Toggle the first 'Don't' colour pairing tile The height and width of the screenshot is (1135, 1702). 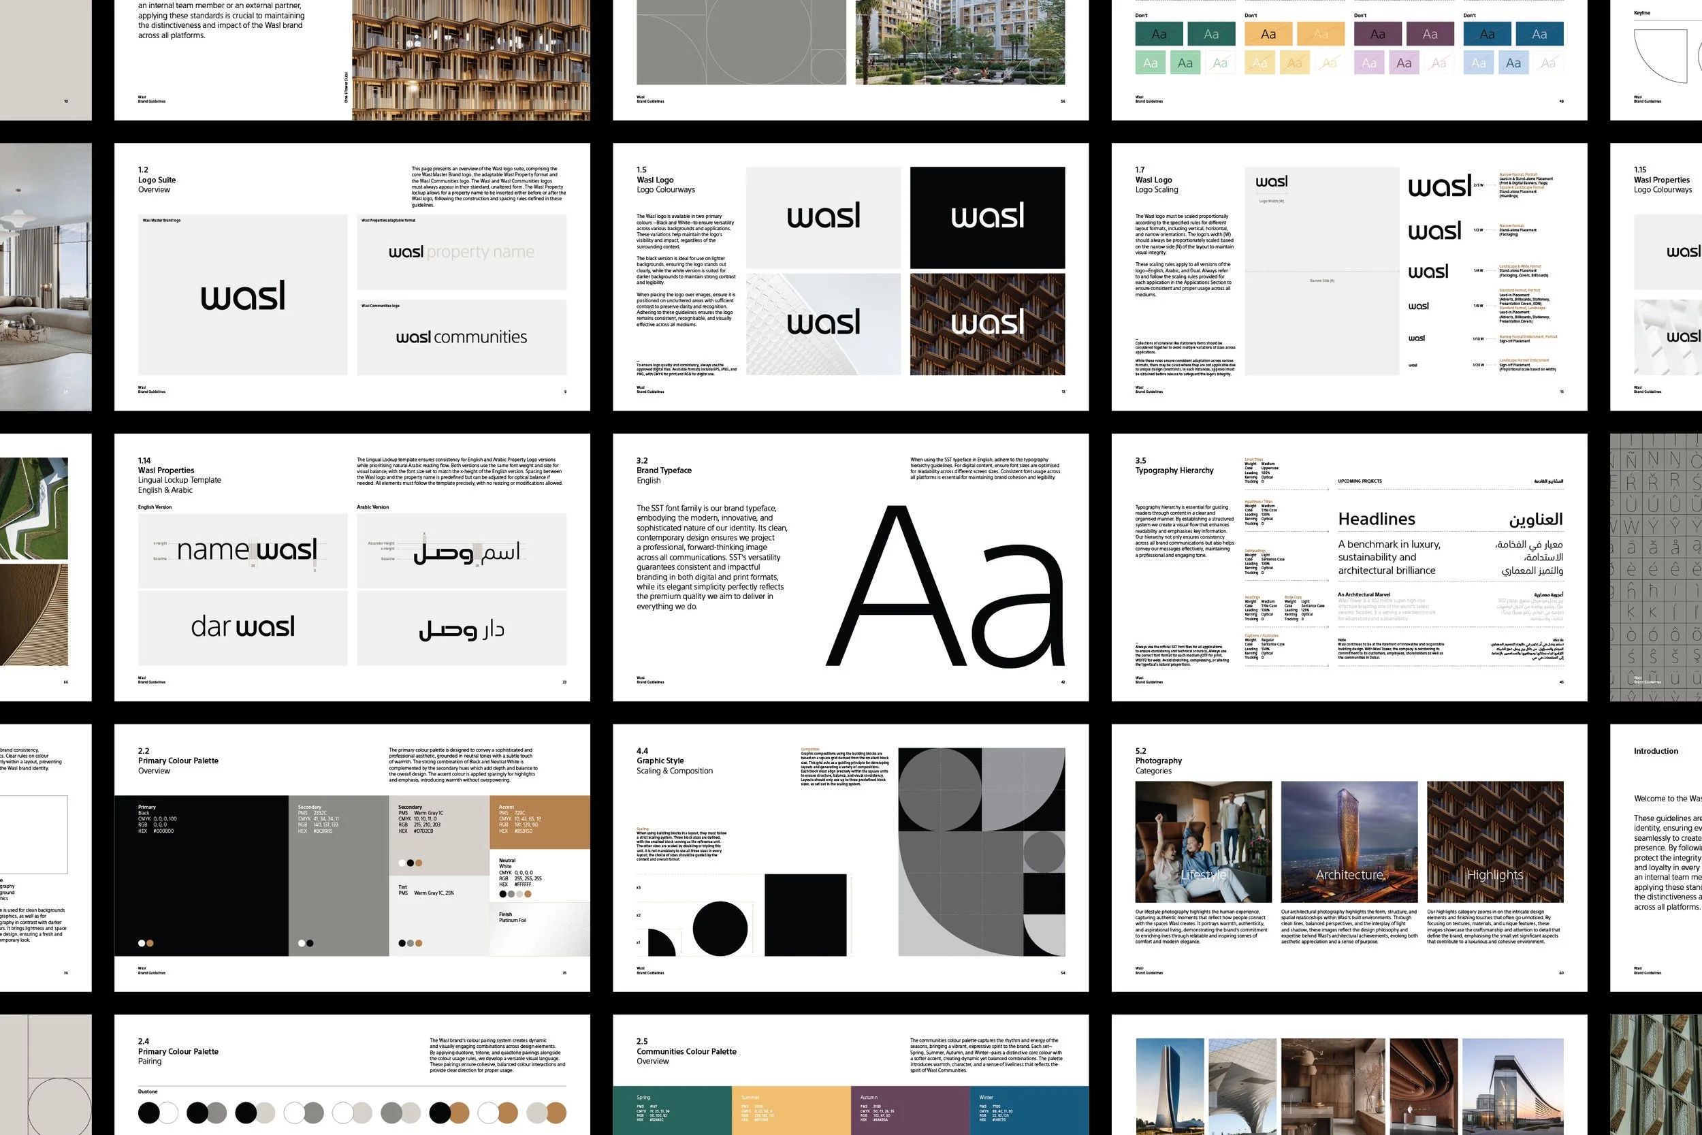1159,33
